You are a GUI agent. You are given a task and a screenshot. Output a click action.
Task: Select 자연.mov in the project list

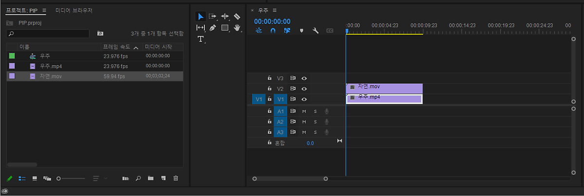51,76
